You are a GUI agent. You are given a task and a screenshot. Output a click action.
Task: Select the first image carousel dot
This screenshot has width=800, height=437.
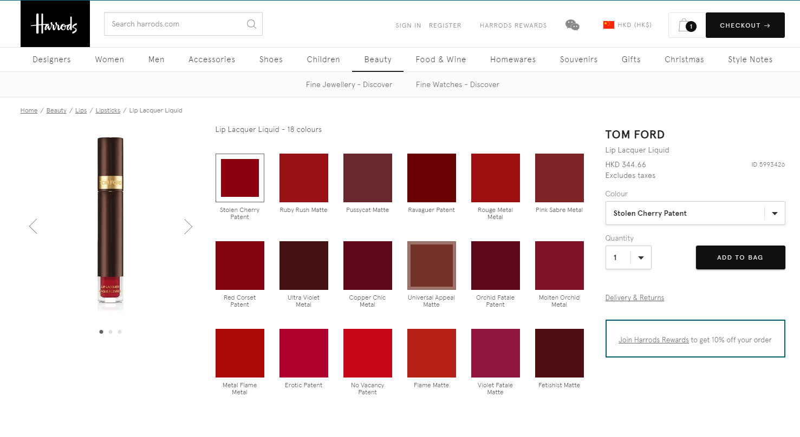pos(101,332)
